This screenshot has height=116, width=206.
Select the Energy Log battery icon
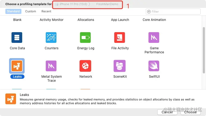[85, 38]
